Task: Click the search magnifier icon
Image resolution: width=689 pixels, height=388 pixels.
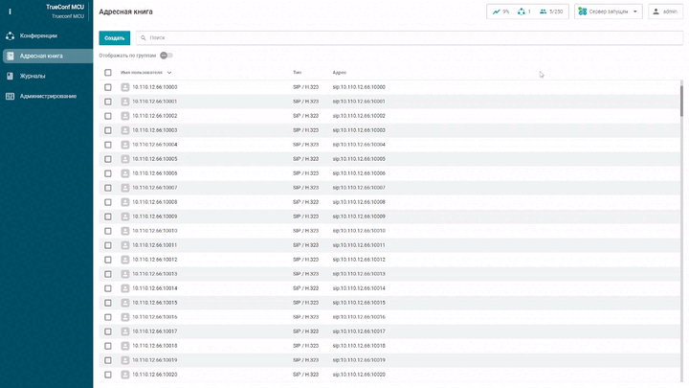Action: click(144, 37)
